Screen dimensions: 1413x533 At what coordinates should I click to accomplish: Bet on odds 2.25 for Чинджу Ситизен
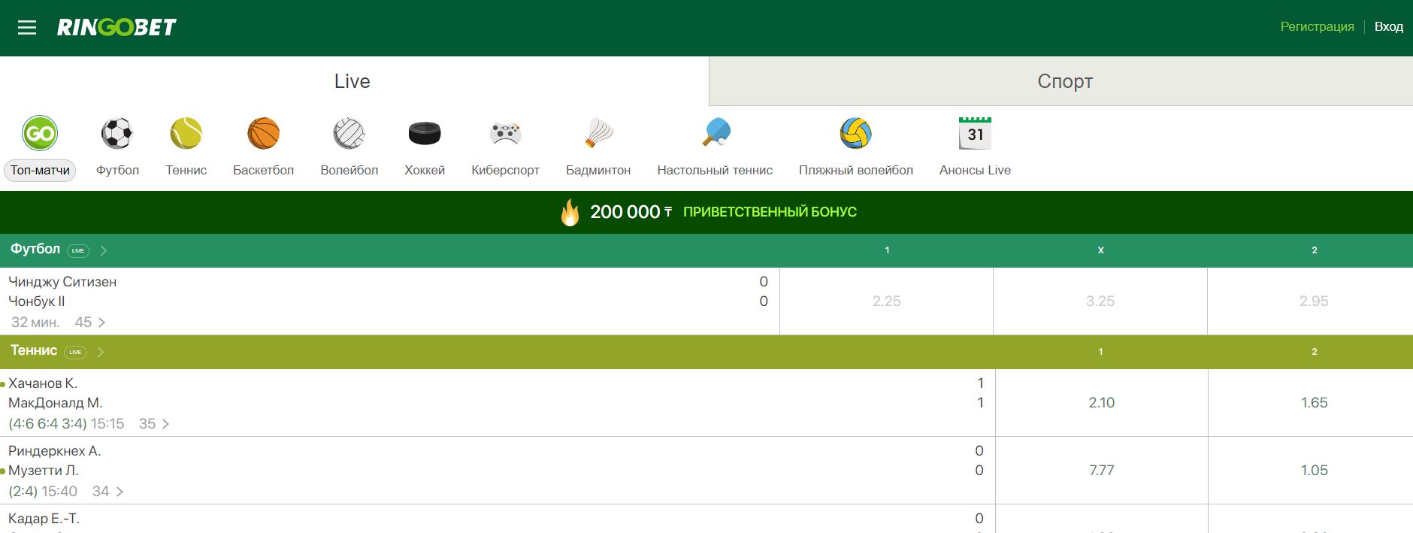887,301
